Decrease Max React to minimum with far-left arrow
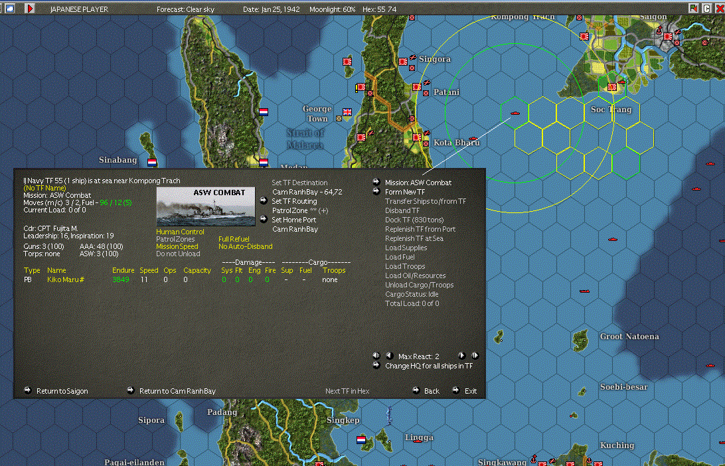725x466 pixels. pyautogui.click(x=376, y=356)
